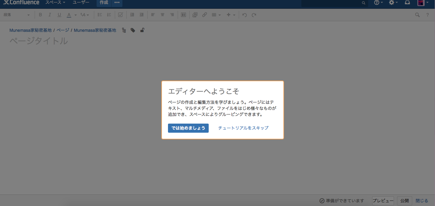Apply italic formatting
The width and height of the screenshot is (435, 206).
point(50,15)
